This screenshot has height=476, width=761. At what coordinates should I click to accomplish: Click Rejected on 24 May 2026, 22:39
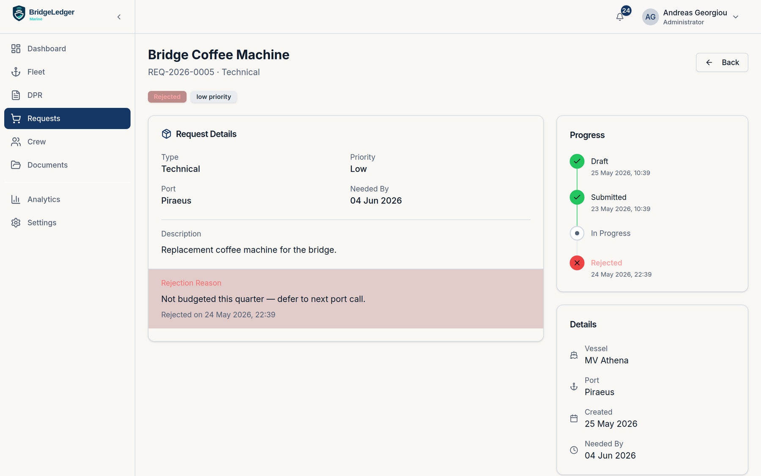tap(218, 315)
